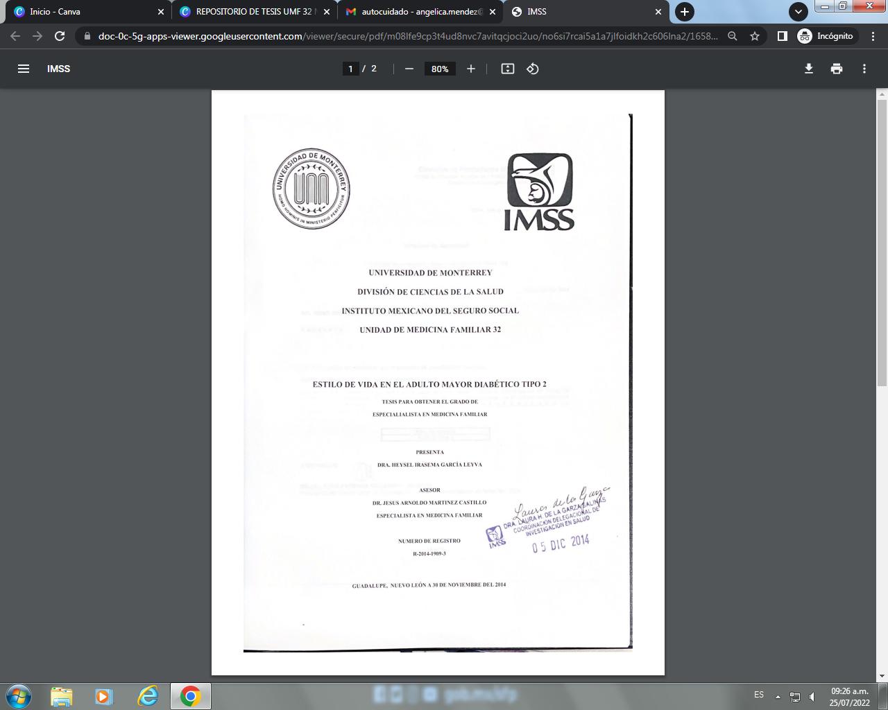Select the IMSS browser tab
Viewport: 888px width, 710px height.
[587, 12]
